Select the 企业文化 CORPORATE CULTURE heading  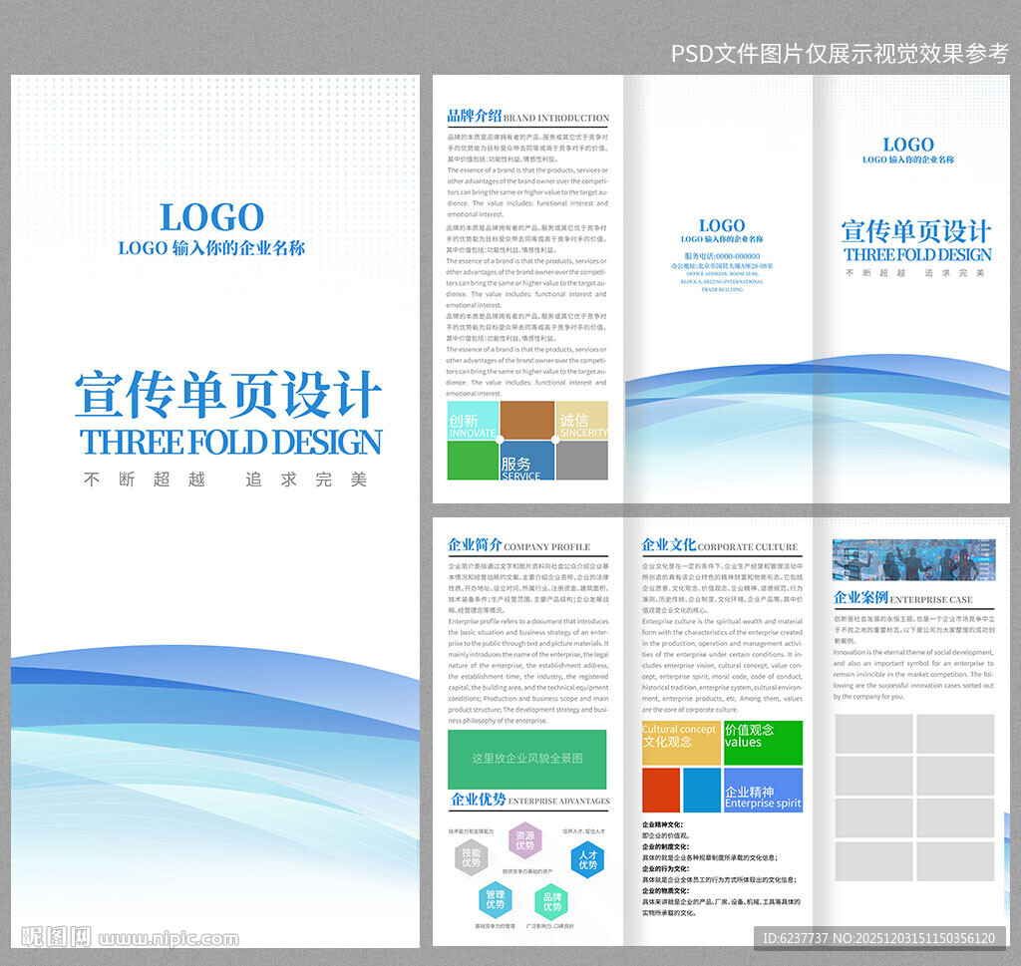tap(720, 545)
